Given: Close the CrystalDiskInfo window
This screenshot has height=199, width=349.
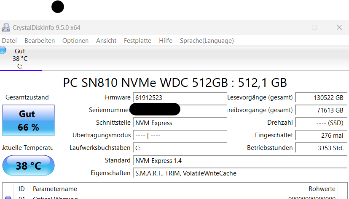Looking at the screenshot, I should [x=339, y=27].
